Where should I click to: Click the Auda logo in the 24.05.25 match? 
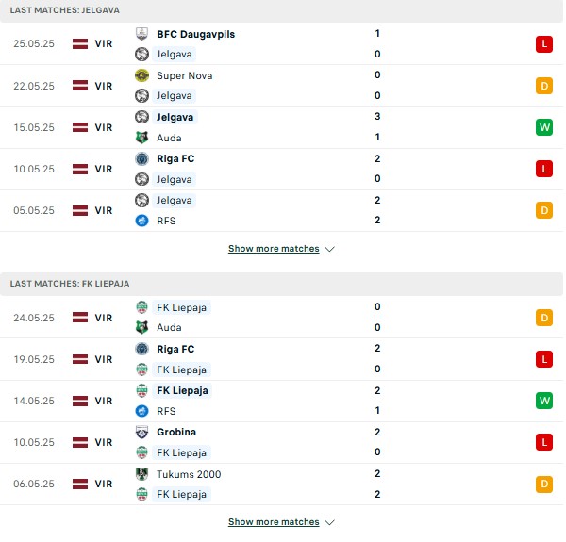coord(141,327)
